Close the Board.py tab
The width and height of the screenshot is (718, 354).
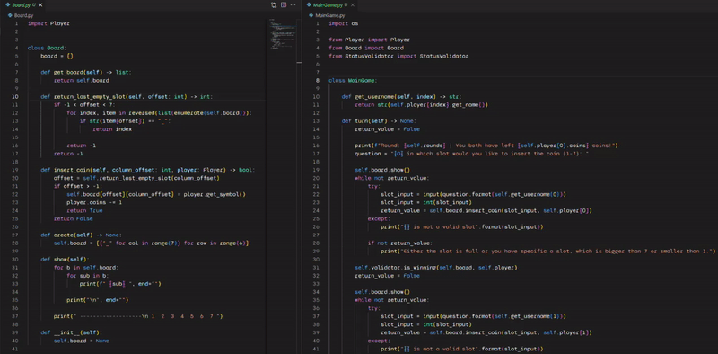pos(40,5)
